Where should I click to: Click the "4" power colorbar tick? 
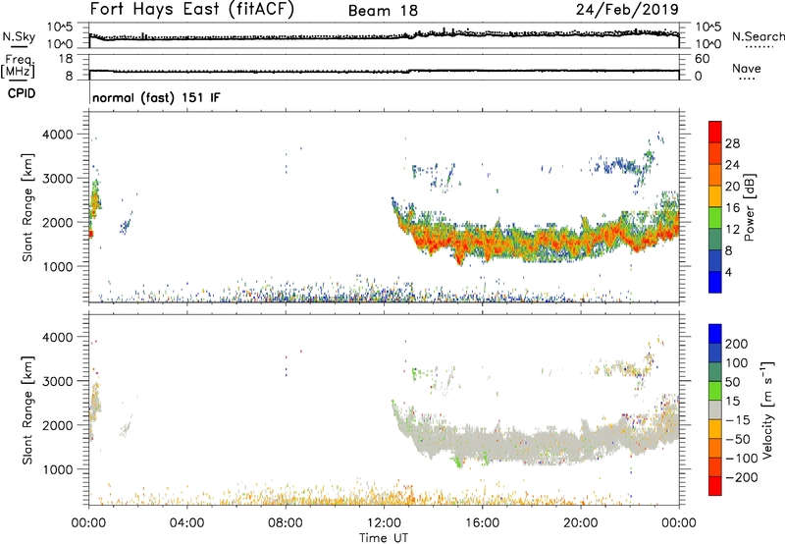(728, 272)
